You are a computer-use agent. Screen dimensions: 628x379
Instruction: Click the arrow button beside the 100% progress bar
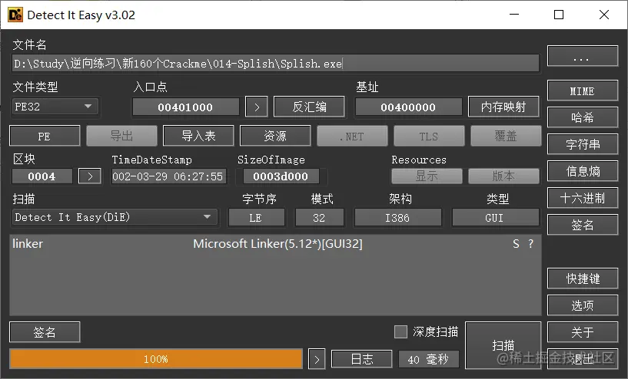(x=317, y=359)
